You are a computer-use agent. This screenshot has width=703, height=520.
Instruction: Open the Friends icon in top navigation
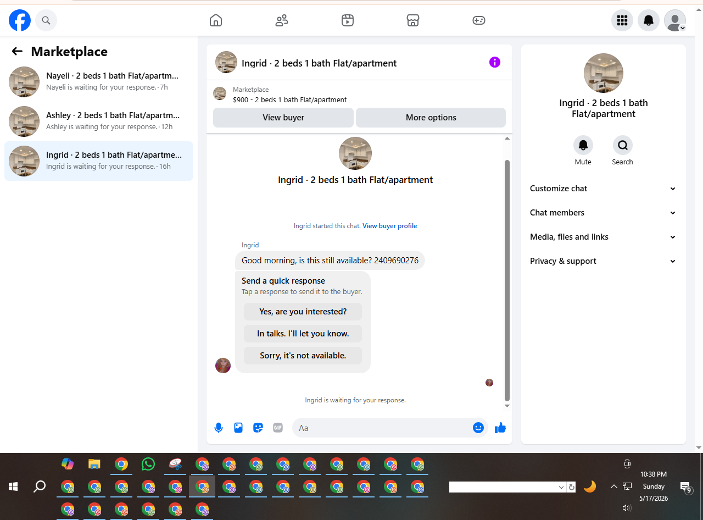282,20
